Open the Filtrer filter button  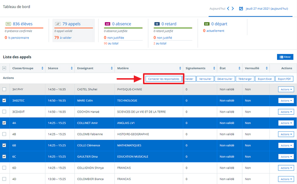[x=285, y=57]
